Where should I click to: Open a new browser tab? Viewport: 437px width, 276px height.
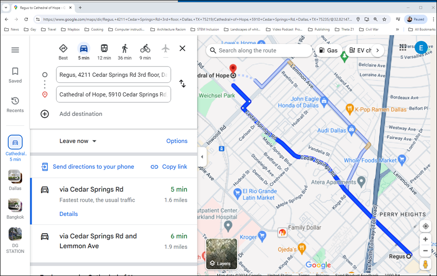80,8
